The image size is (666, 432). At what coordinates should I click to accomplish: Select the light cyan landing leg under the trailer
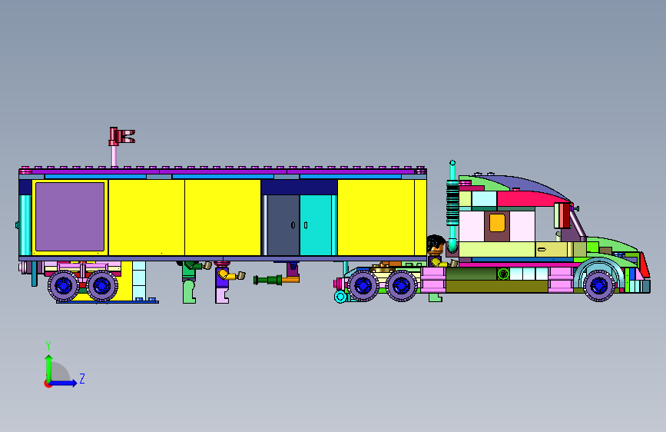point(139,281)
